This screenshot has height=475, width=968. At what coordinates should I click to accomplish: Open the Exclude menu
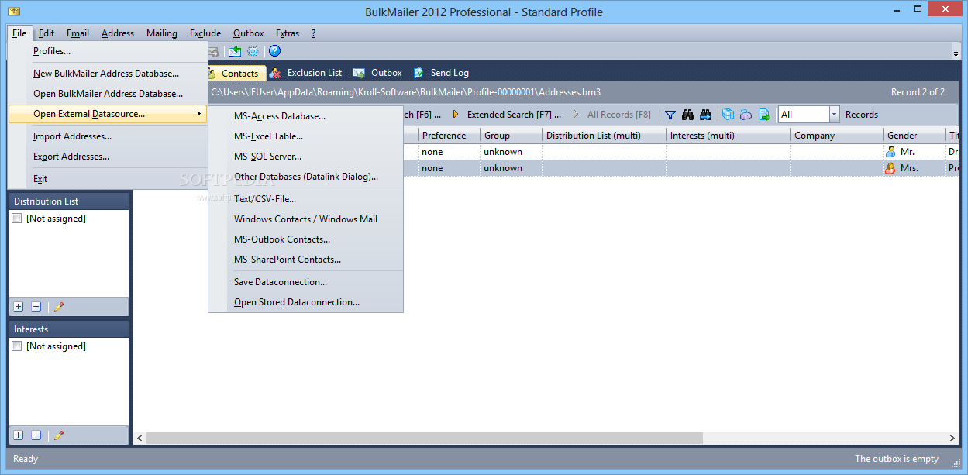click(x=205, y=33)
